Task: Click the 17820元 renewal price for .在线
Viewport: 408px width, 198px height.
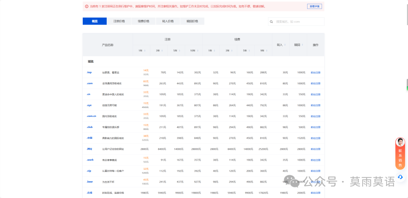Action: [x=263, y=193]
